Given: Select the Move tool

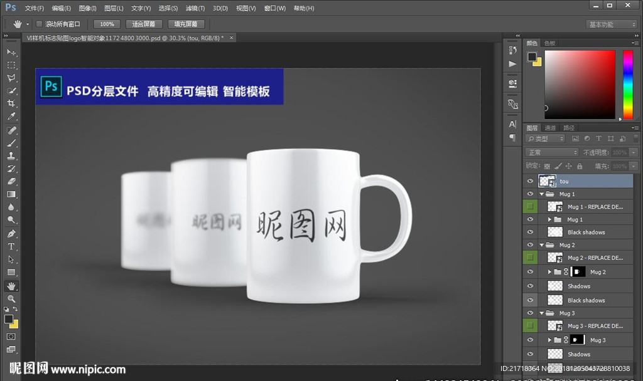Looking at the screenshot, I should tap(11, 52).
